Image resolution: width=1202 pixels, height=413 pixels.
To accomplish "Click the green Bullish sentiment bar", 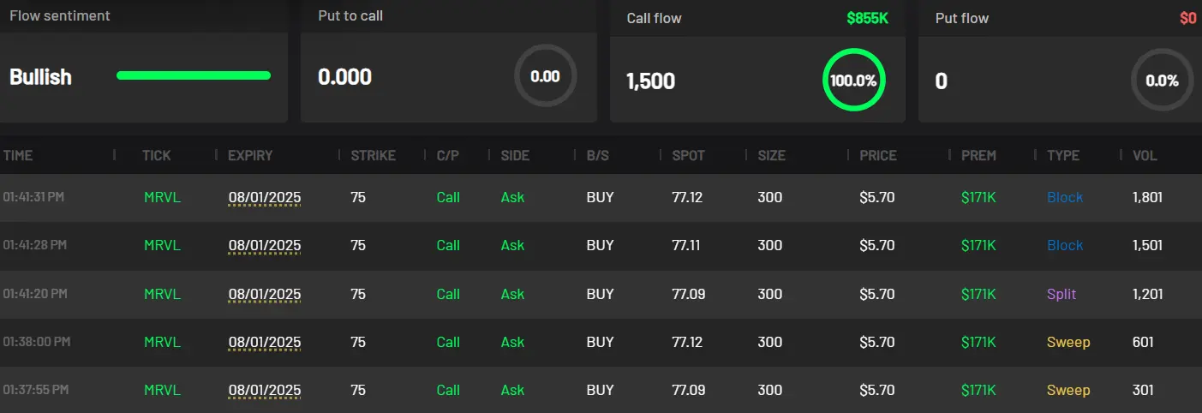I will (x=194, y=75).
